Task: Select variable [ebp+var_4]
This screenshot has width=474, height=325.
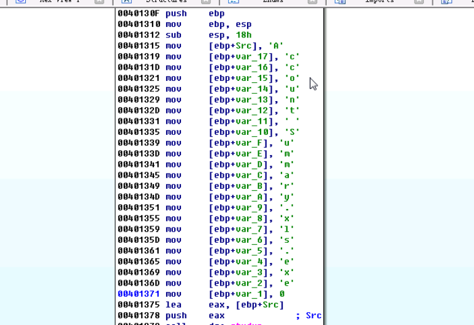Action: [238, 262]
